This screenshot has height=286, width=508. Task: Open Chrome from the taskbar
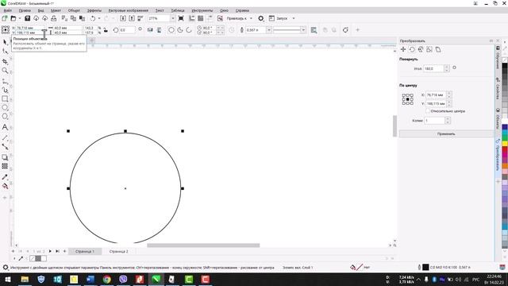(x=106, y=279)
